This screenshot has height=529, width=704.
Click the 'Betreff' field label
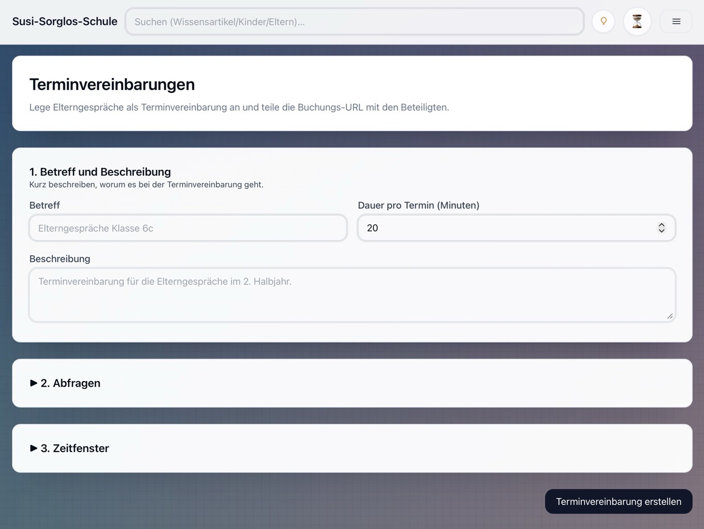(x=45, y=205)
